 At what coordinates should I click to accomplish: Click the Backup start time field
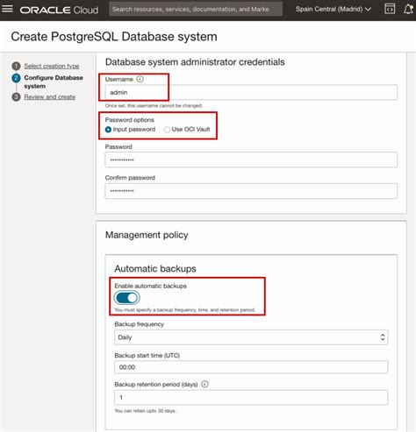[251, 367]
